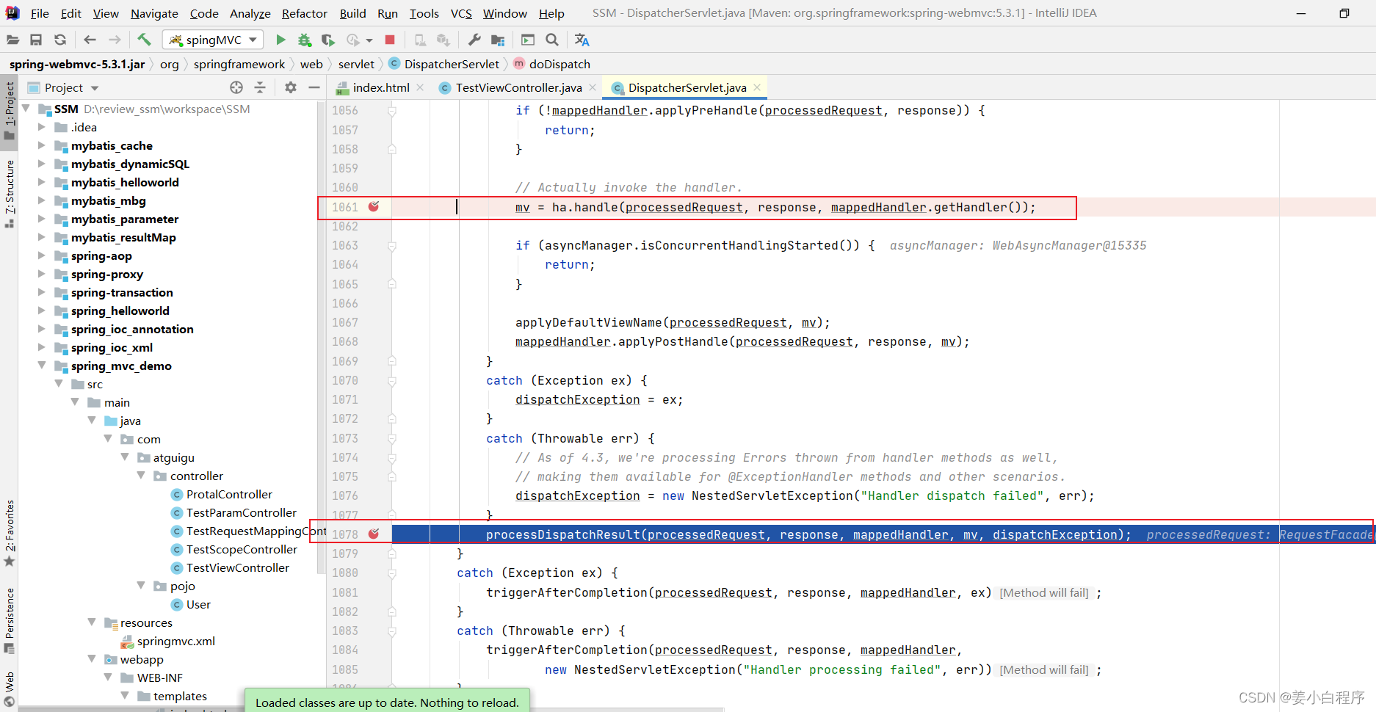Toggle the Web side panel
1376x712 pixels.
10,689
